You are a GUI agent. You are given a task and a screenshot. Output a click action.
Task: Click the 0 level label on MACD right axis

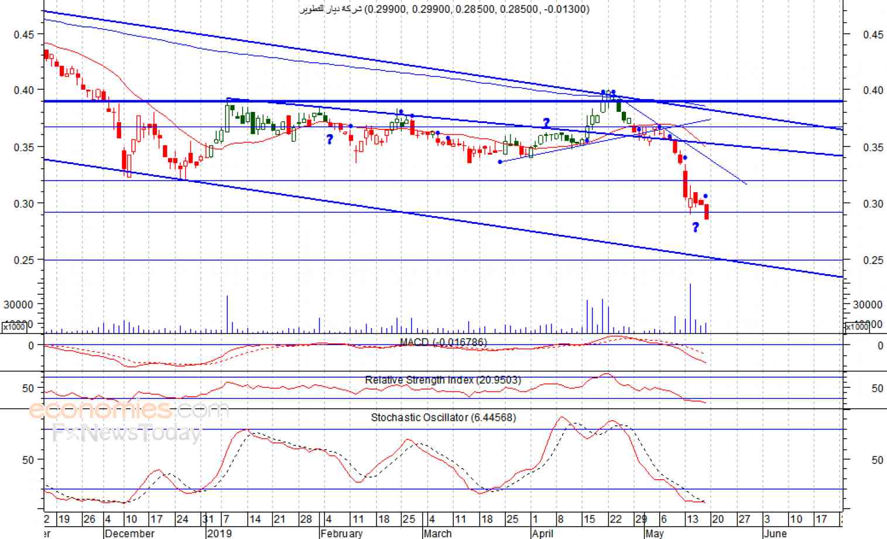(879, 346)
